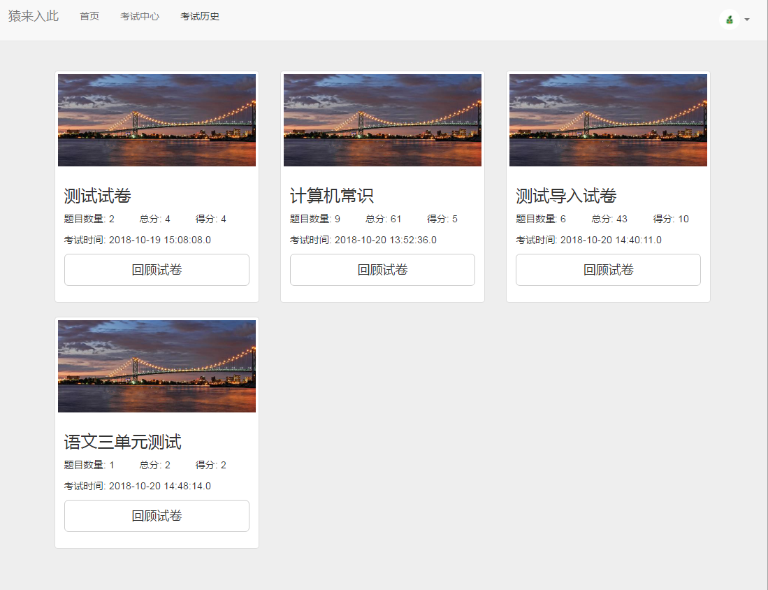The image size is (768, 590).
Task: Select the 考试历史 nav item
Action: [x=200, y=16]
